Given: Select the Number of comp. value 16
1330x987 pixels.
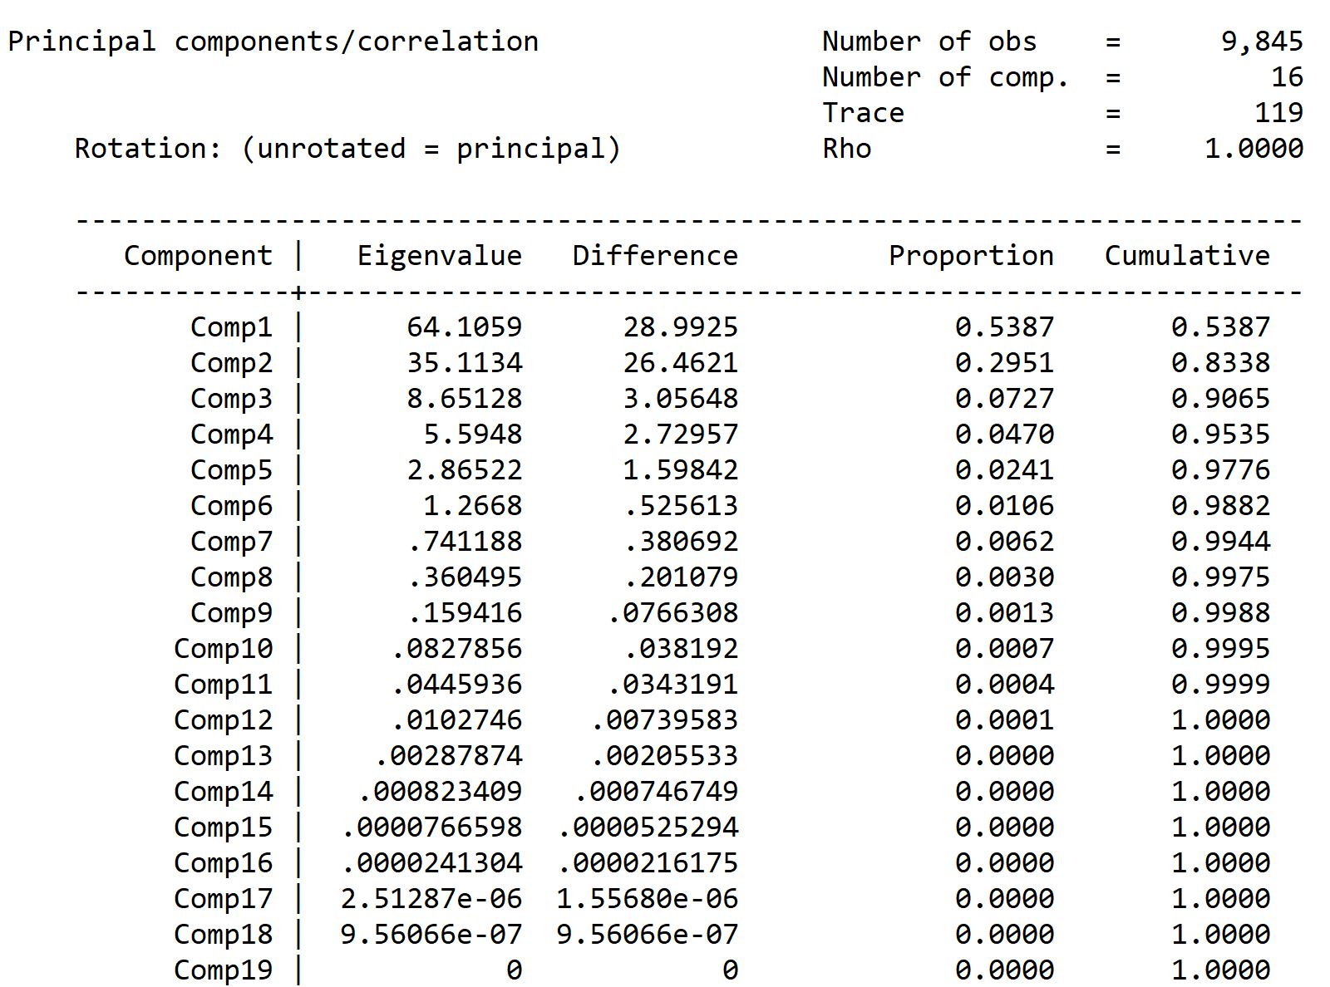Looking at the screenshot, I should [x=1287, y=76].
